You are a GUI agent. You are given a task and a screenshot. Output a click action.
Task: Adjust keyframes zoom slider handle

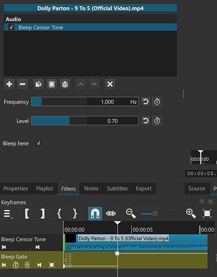tap(155, 214)
